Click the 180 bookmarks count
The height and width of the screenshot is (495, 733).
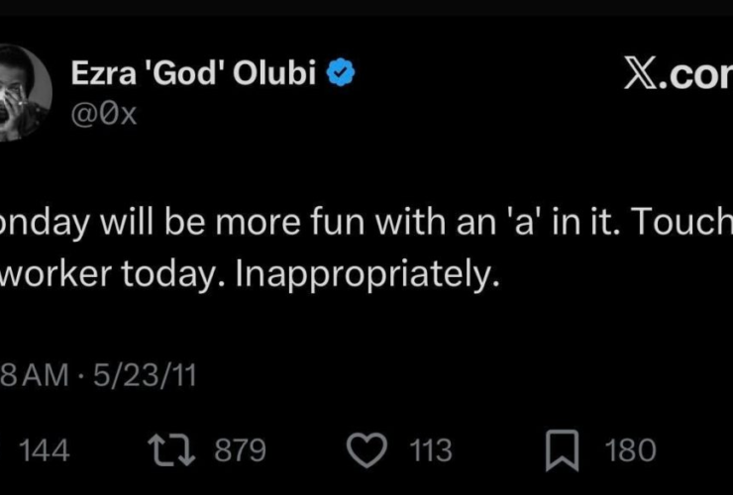tap(630, 450)
